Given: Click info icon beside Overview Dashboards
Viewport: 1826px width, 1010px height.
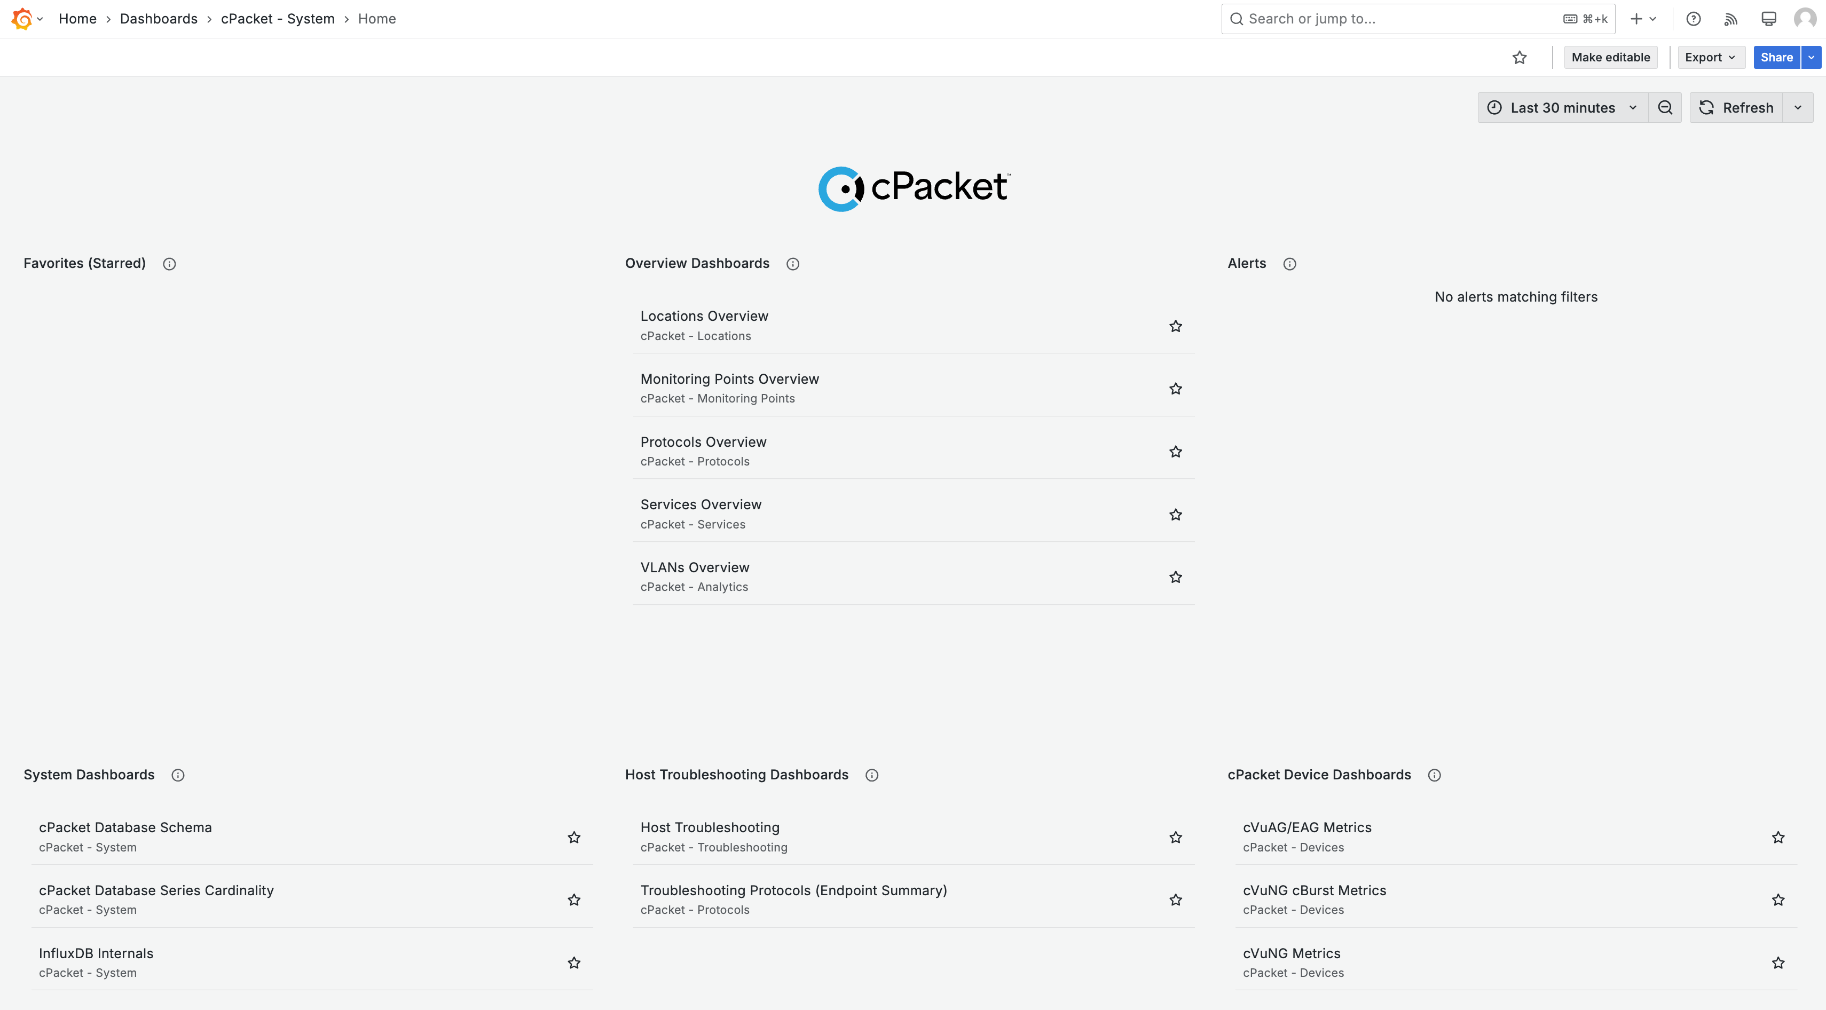Looking at the screenshot, I should tap(792, 264).
